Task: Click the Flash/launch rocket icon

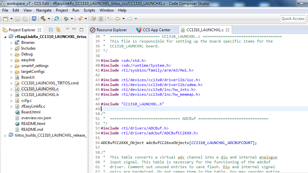Action: point(80,19)
